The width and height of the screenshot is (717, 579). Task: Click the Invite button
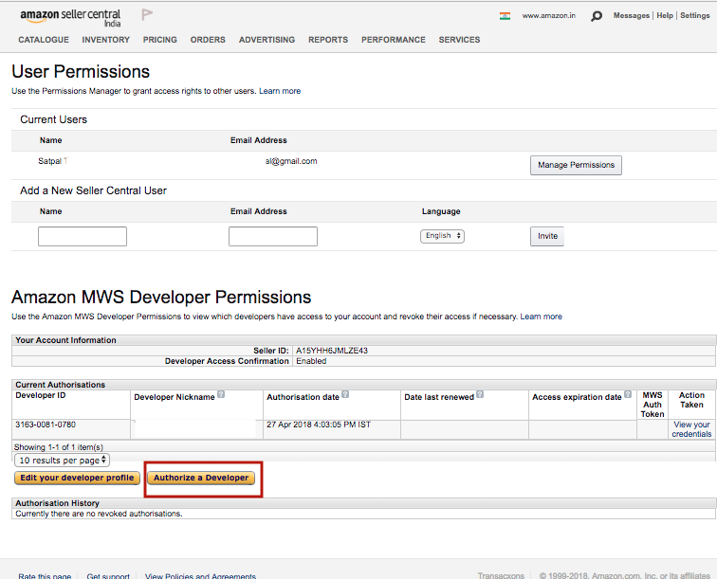(x=547, y=236)
